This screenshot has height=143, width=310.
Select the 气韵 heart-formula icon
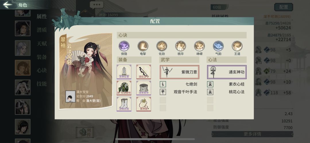[218, 46]
